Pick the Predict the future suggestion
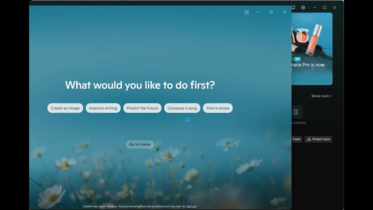The image size is (373, 210). (x=142, y=108)
